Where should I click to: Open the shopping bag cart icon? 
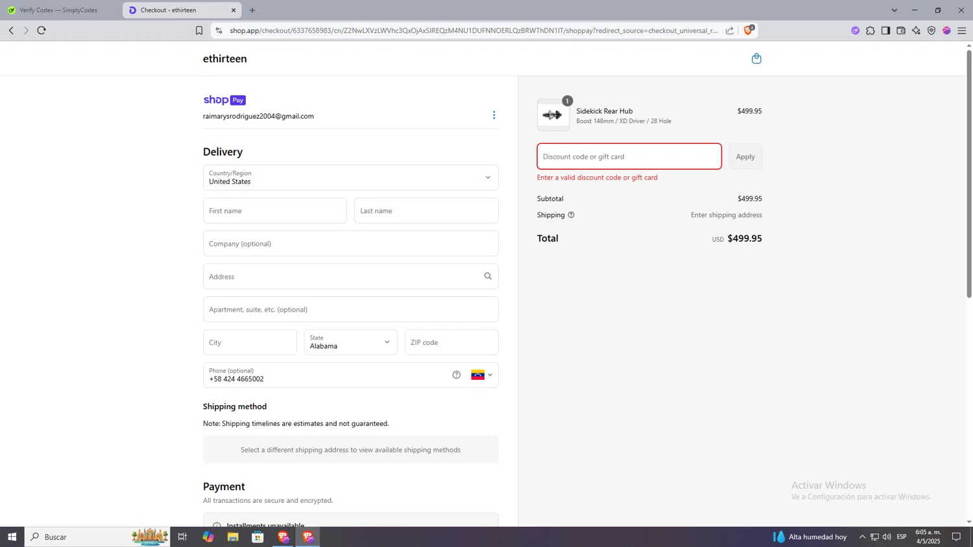pos(756,58)
